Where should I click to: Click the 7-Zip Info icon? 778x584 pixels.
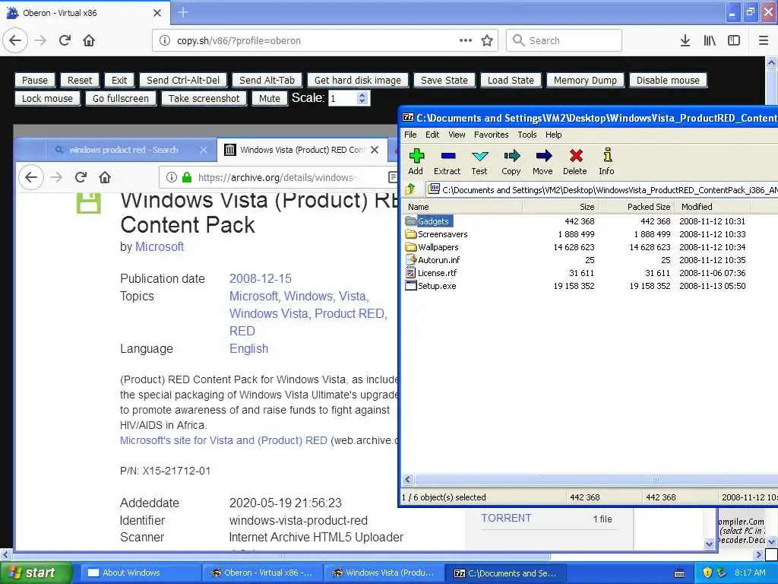click(607, 155)
